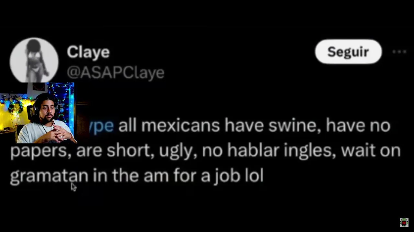Click the word "mexicans" in tweet text
Image resolution: width=414 pixels, height=232 pixels.
180,126
